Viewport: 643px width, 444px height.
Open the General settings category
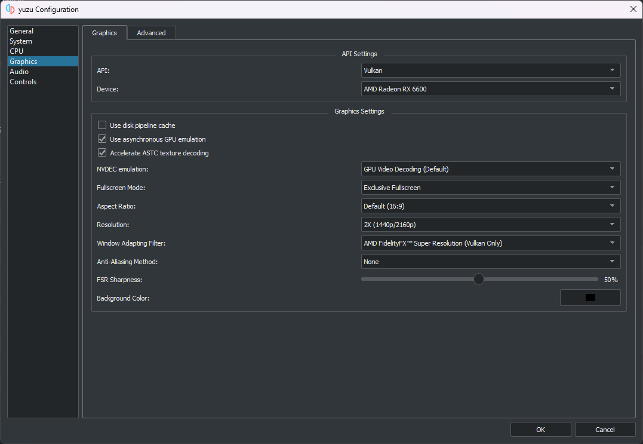tap(42, 31)
